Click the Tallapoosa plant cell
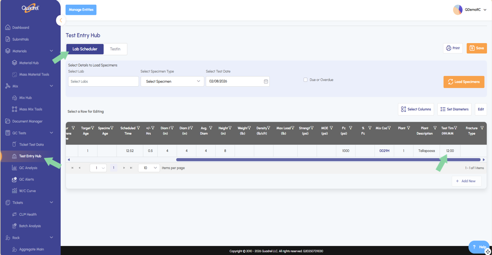The height and width of the screenshot is (255, 492). pyautogui.click(x=426, y=151)
